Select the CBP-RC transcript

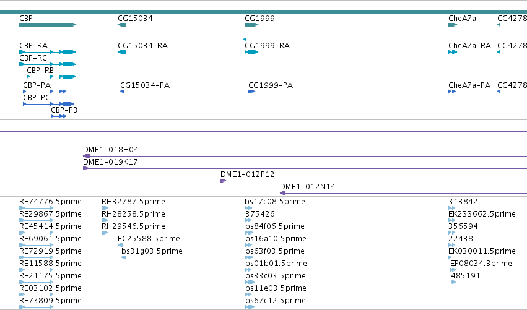coord(48,64)
